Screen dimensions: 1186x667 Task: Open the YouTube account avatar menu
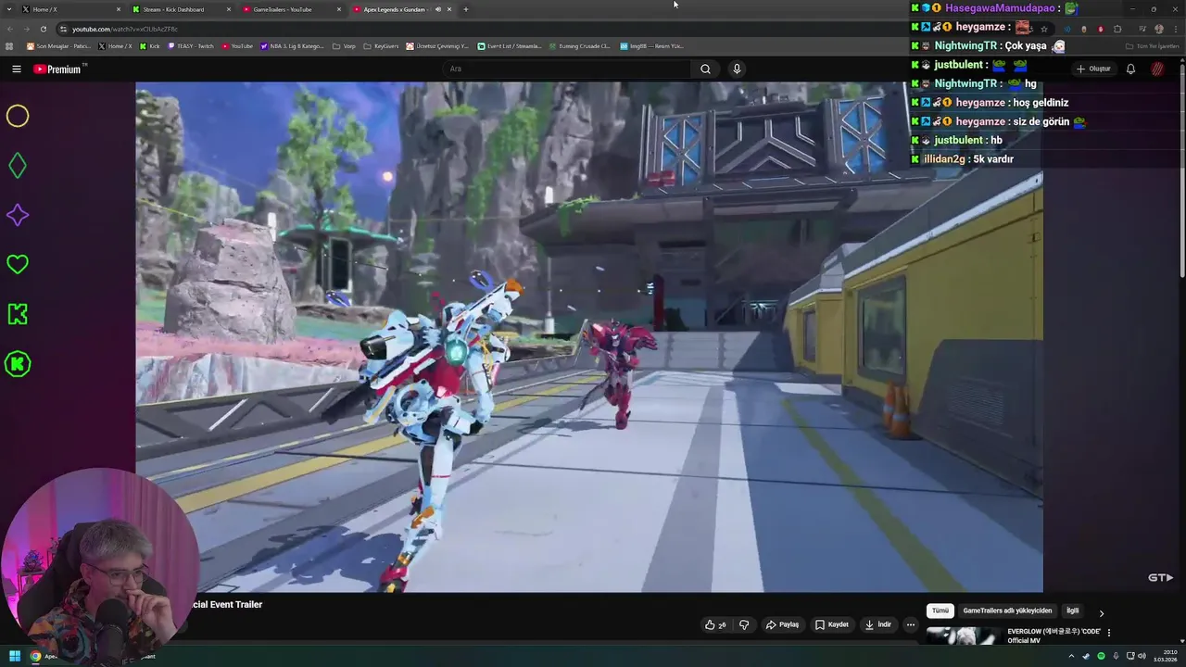pyautogui.click(x=1157, y=69)
